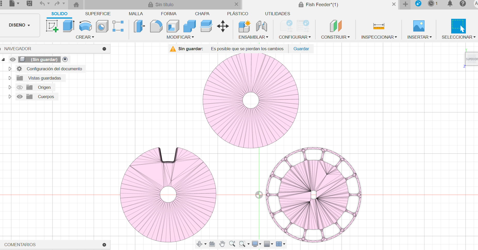
Task: Expand Configuración del documento node
Action: click(x=10, y=69)
